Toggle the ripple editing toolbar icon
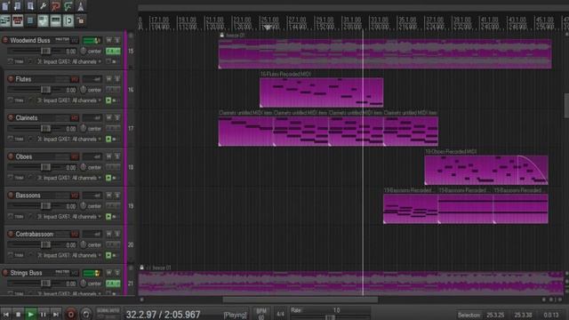 pos(30,20)
